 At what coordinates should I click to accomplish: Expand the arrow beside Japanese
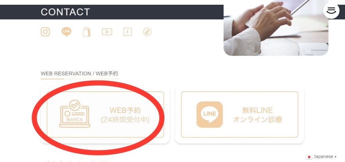(335, 157)
